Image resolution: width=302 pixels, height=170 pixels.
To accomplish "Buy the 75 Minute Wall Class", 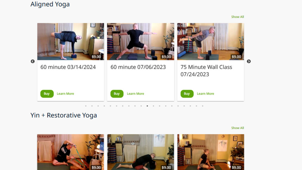I will (x=187, y=94).
